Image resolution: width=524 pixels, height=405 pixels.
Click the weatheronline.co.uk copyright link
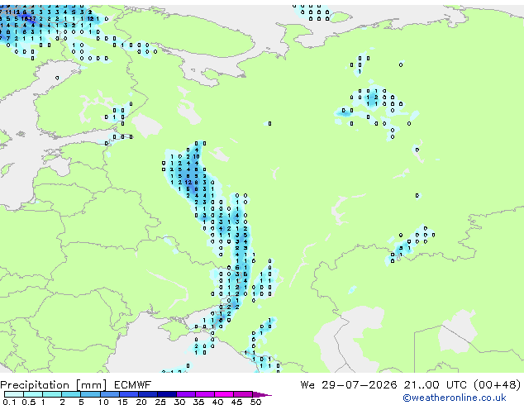(x=455, y=398)
